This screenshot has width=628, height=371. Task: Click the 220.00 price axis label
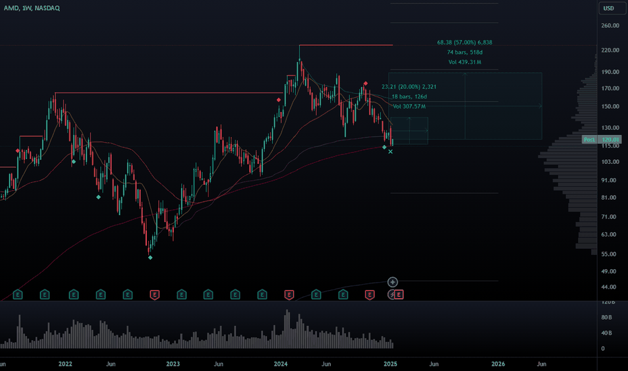(610, 50)
